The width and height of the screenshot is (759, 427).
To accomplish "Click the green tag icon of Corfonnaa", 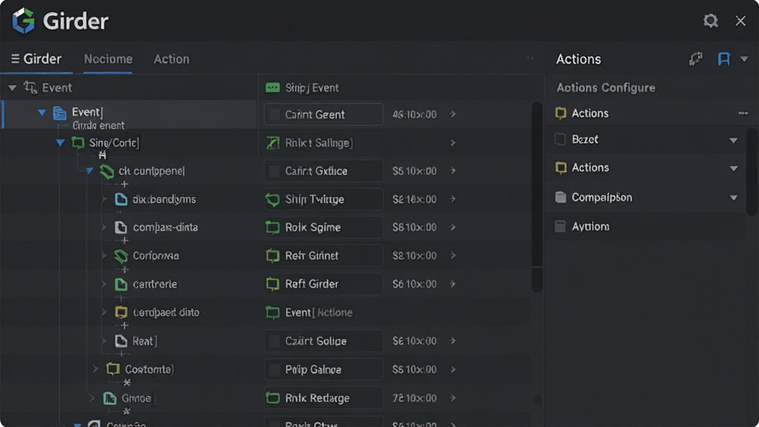I will coord(121,256).
